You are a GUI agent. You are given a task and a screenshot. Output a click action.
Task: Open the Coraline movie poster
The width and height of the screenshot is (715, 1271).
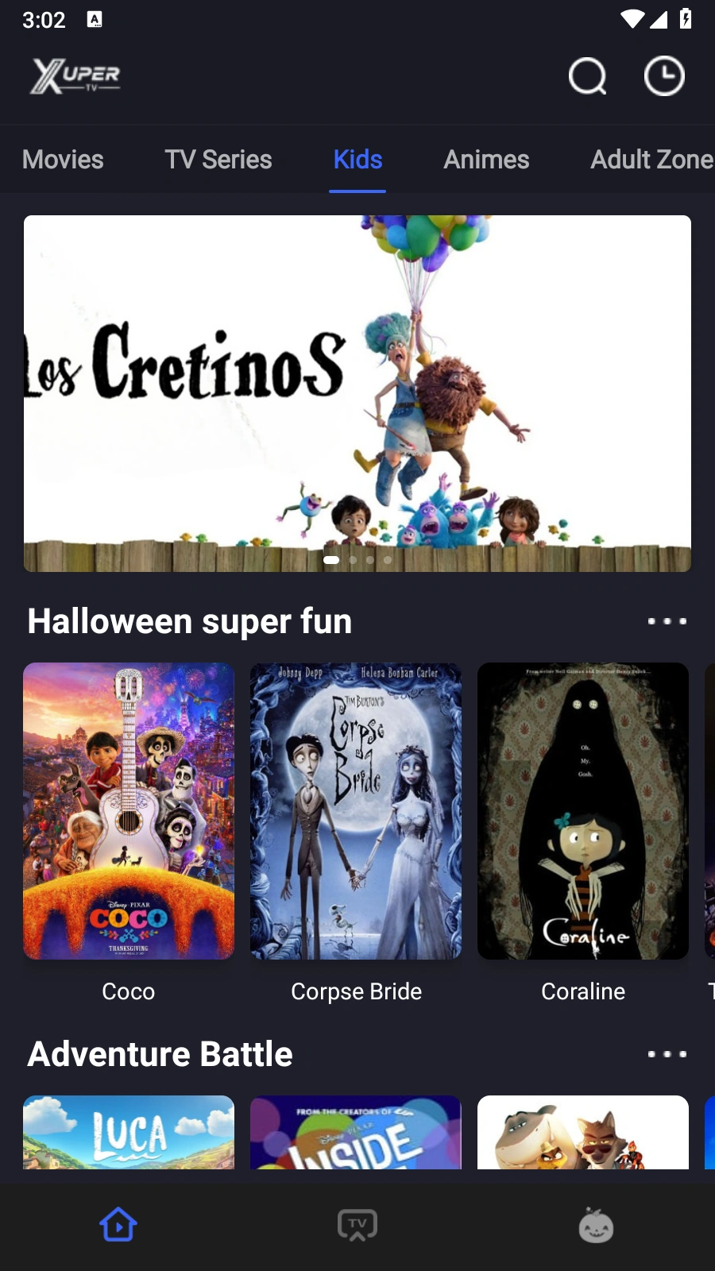583,811
